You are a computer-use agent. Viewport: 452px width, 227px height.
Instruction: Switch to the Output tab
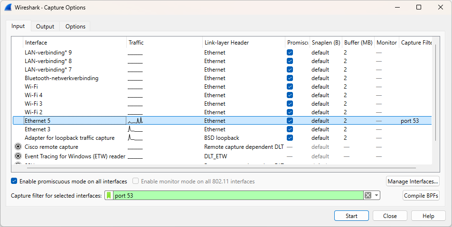point(45,26)
